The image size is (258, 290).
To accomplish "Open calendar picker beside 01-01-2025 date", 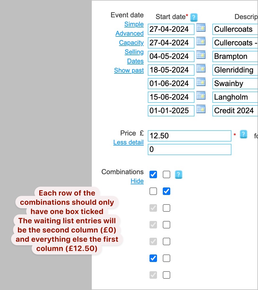I will tap(201, 110).
